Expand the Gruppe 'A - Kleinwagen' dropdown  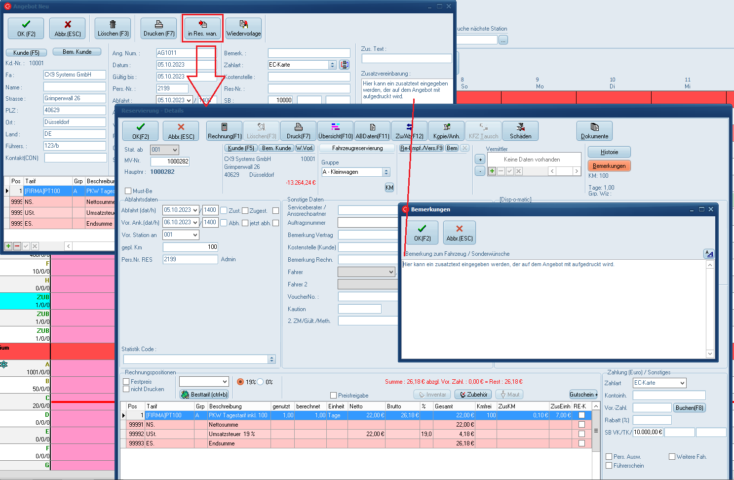pyautogui.click(x=386, y=172)
